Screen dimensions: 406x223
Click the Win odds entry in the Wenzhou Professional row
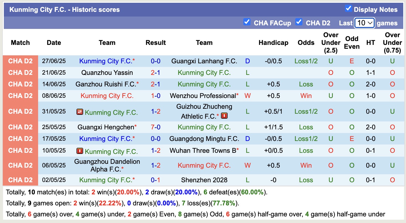305,96
